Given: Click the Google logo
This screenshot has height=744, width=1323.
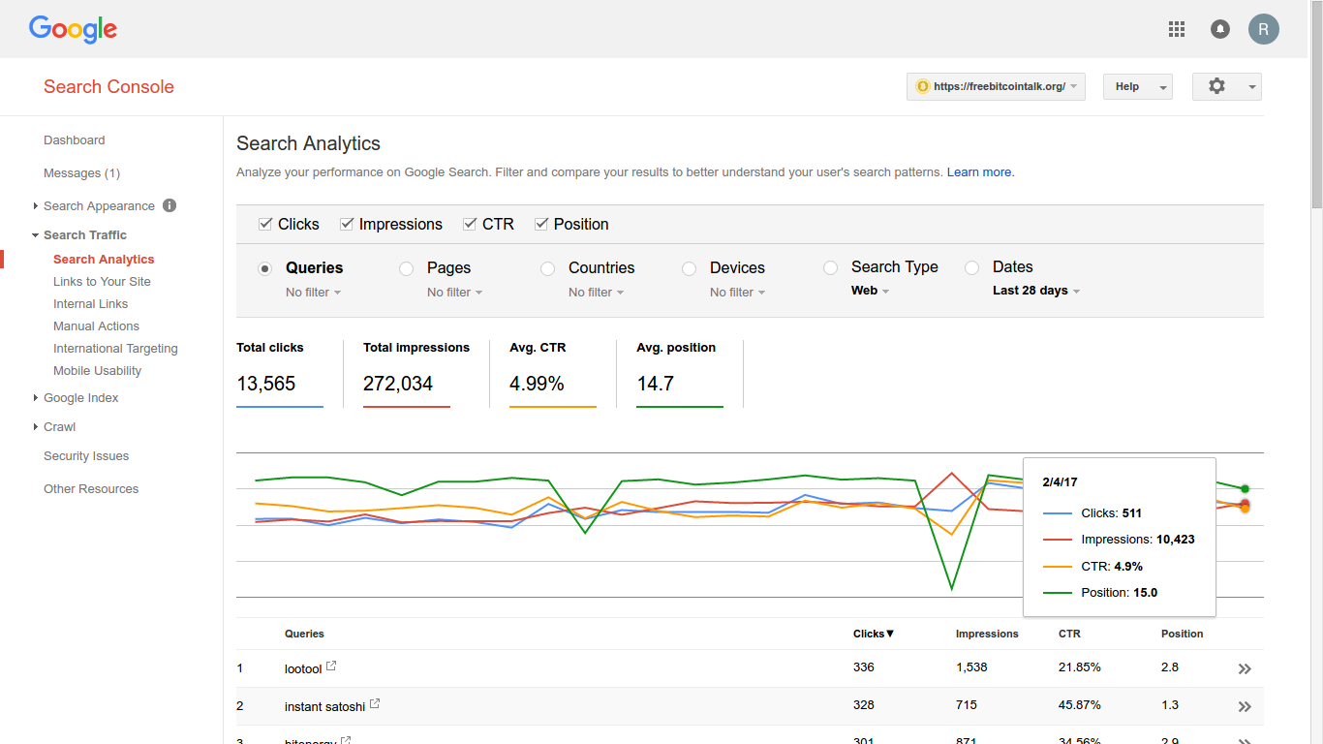Looking at the screenshot, I should coord(73,29).
